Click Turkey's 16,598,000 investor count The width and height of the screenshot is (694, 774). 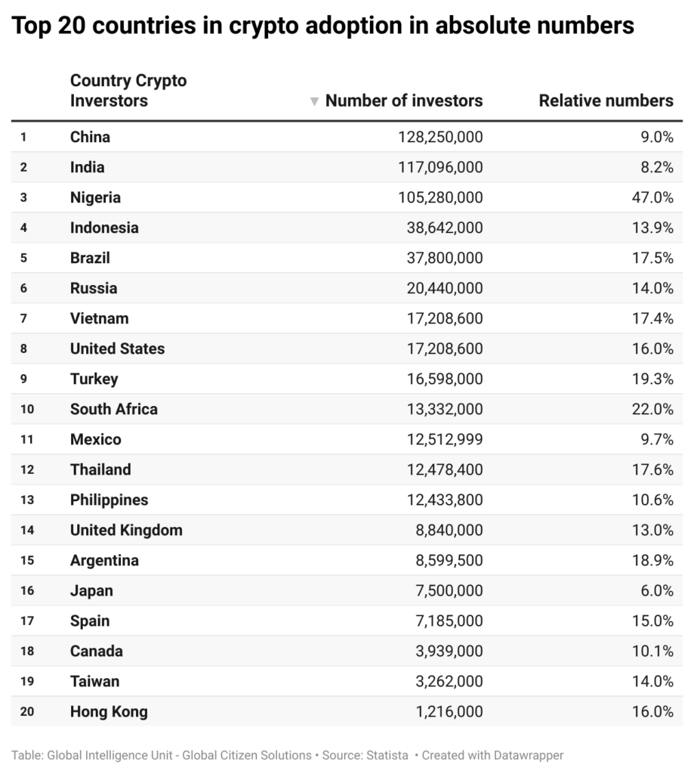pos(444,379)
